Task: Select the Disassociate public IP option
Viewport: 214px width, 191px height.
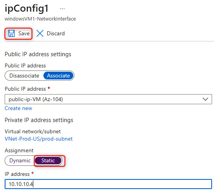Action: tap(24, 76)
